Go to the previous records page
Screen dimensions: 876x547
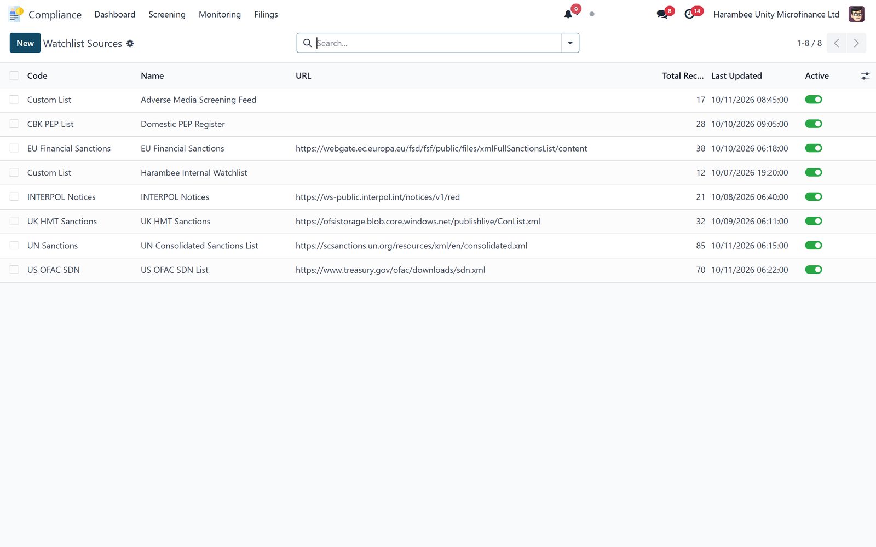[x=837, y=43]
